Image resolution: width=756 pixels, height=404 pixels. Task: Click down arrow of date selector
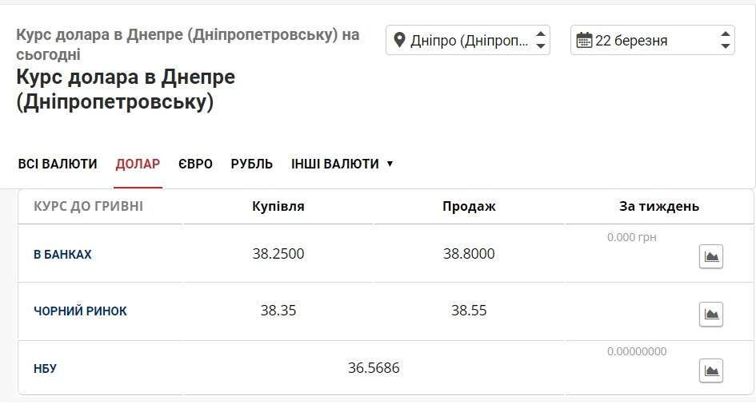click(x=725, y=46)
